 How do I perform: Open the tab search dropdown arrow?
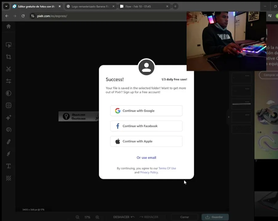6,6
